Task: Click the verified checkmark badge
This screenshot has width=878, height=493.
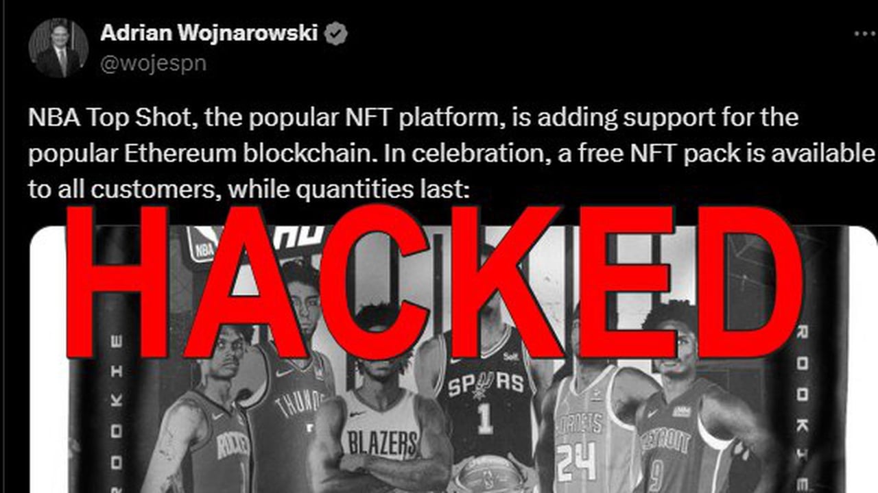Action: (335, 34)
